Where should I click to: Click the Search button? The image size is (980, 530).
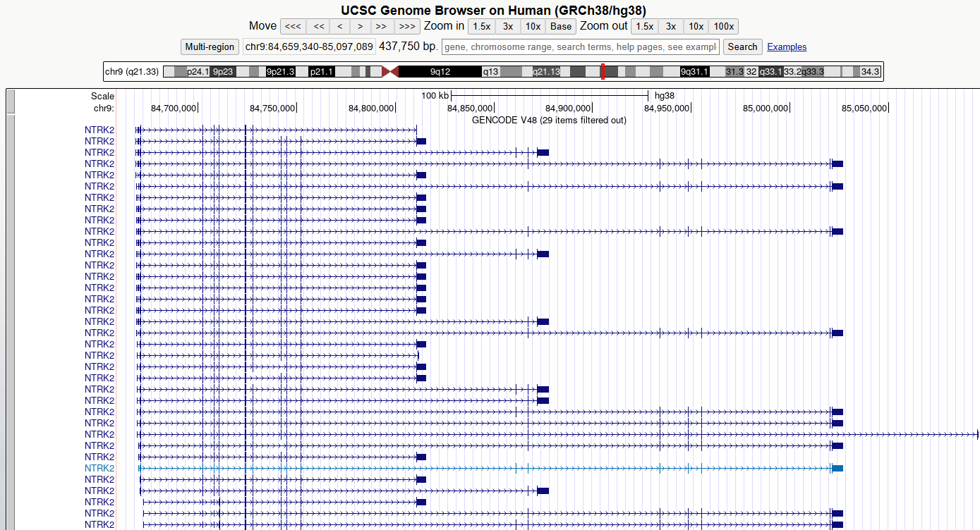(742, 47)
